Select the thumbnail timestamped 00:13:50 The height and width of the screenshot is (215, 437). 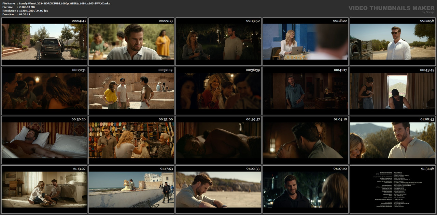tap(218, 42)
